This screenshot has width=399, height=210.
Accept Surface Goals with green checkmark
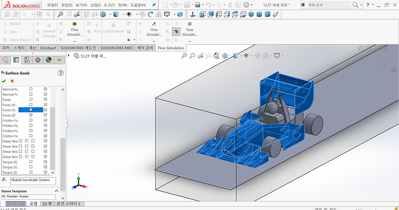click(x=4, y=81)
